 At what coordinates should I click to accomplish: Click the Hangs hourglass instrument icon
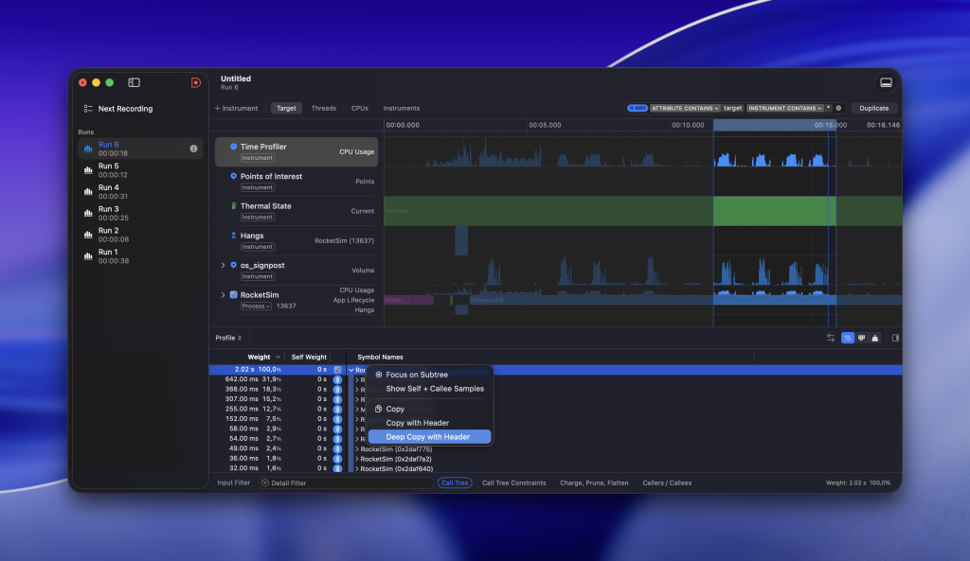[234, 236]
